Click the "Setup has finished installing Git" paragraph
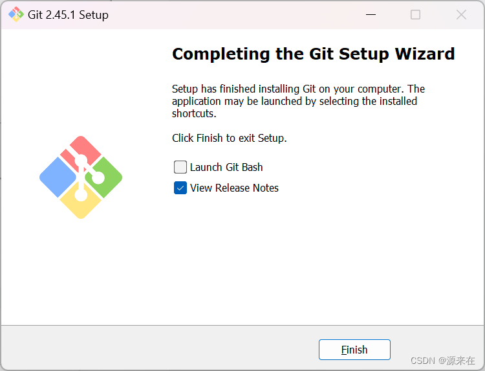Screen dimensions: 485x371 [297, 101]
